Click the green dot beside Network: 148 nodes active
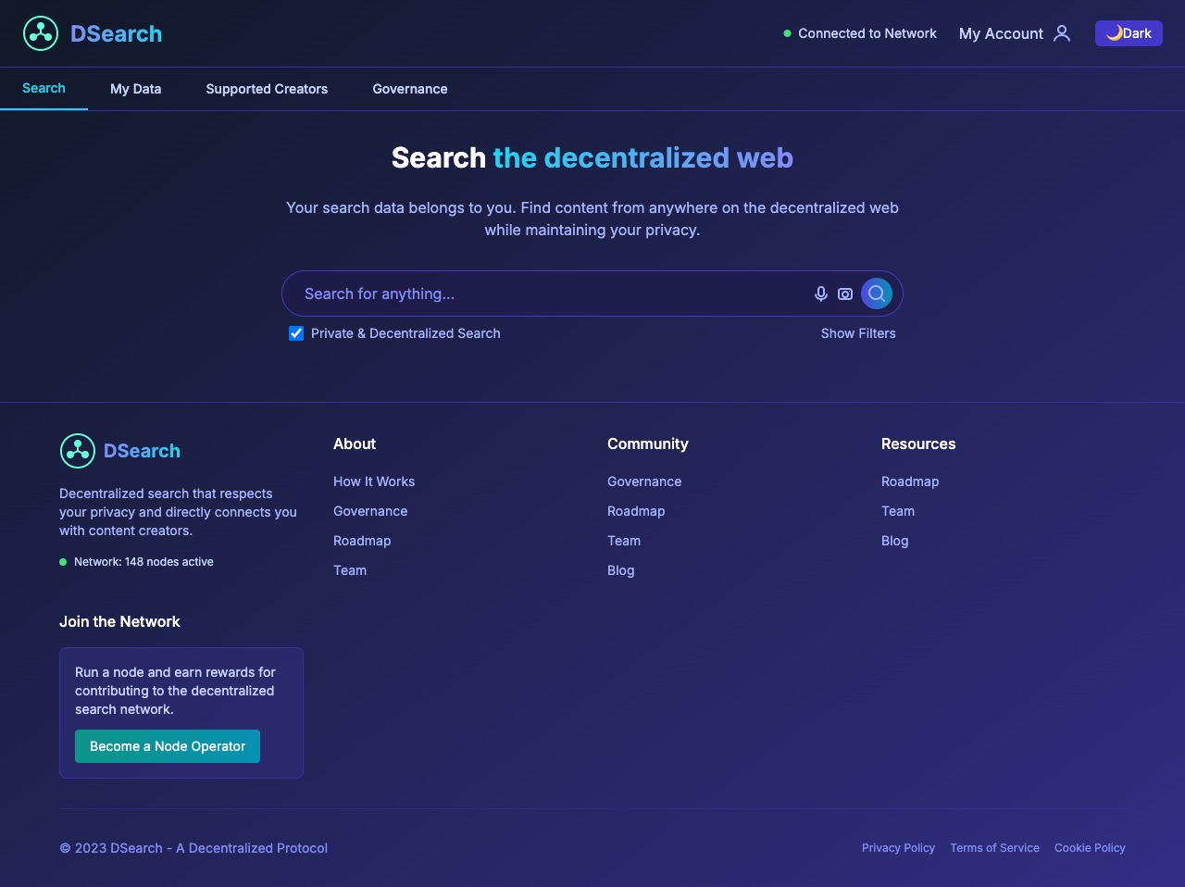Image resolution: width=1185 pixels, height=887 pixels. tap(62, 561)
